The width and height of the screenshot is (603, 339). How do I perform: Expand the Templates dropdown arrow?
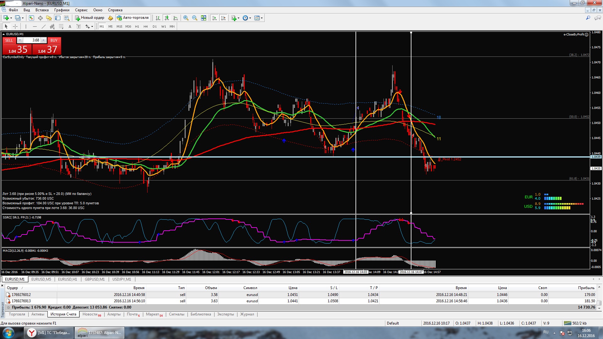click(x=262, y=18)
